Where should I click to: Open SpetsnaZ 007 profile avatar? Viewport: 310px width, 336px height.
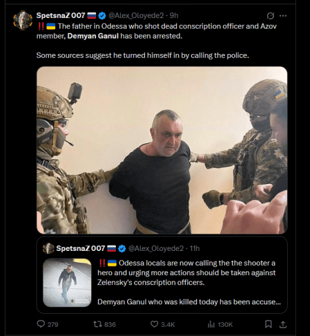pyautogui.click(x=23, y=20)
